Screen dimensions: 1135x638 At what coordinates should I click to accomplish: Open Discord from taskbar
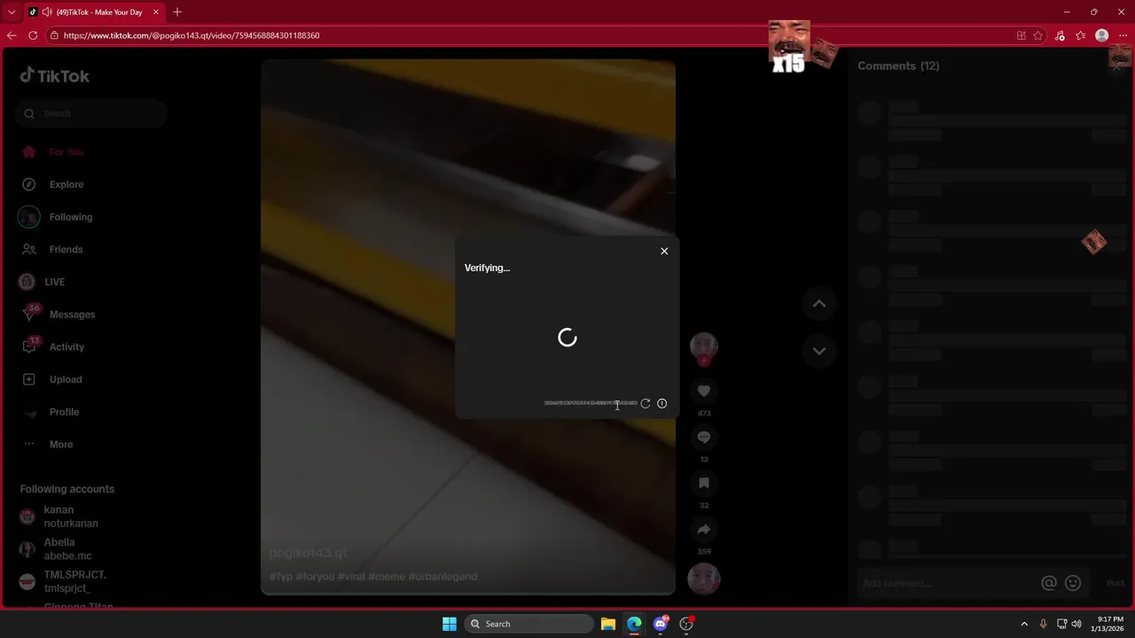(660, 624)
